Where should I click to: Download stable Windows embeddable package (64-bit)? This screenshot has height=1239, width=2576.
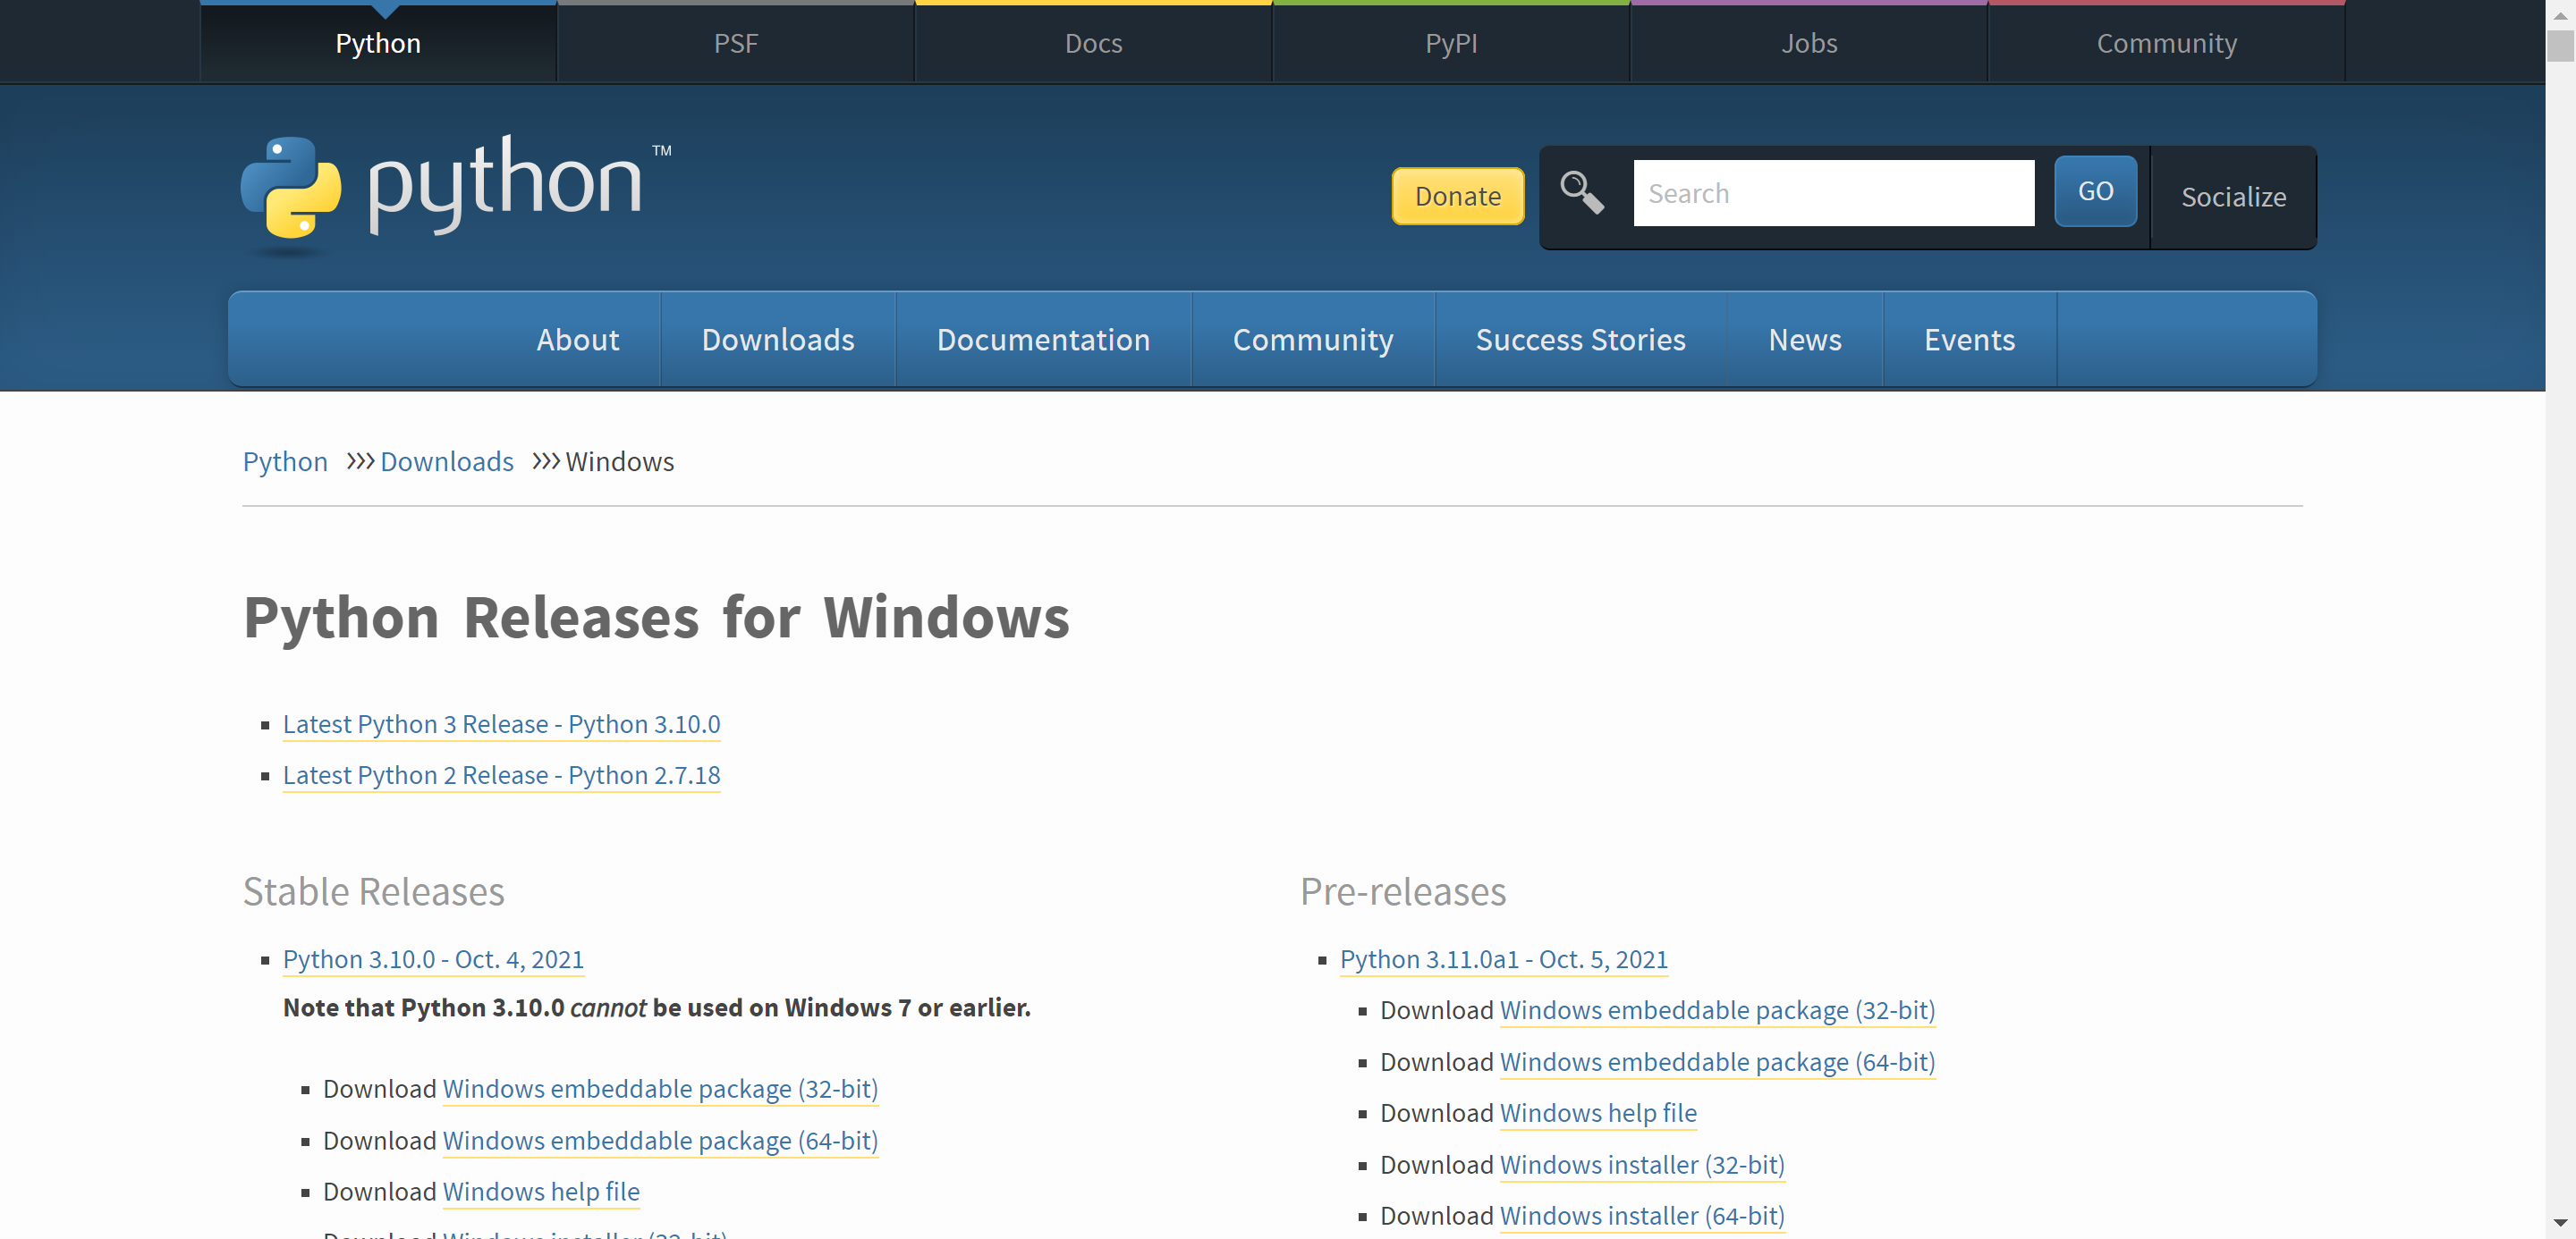pyautogui.click(x=660, y=1141)
